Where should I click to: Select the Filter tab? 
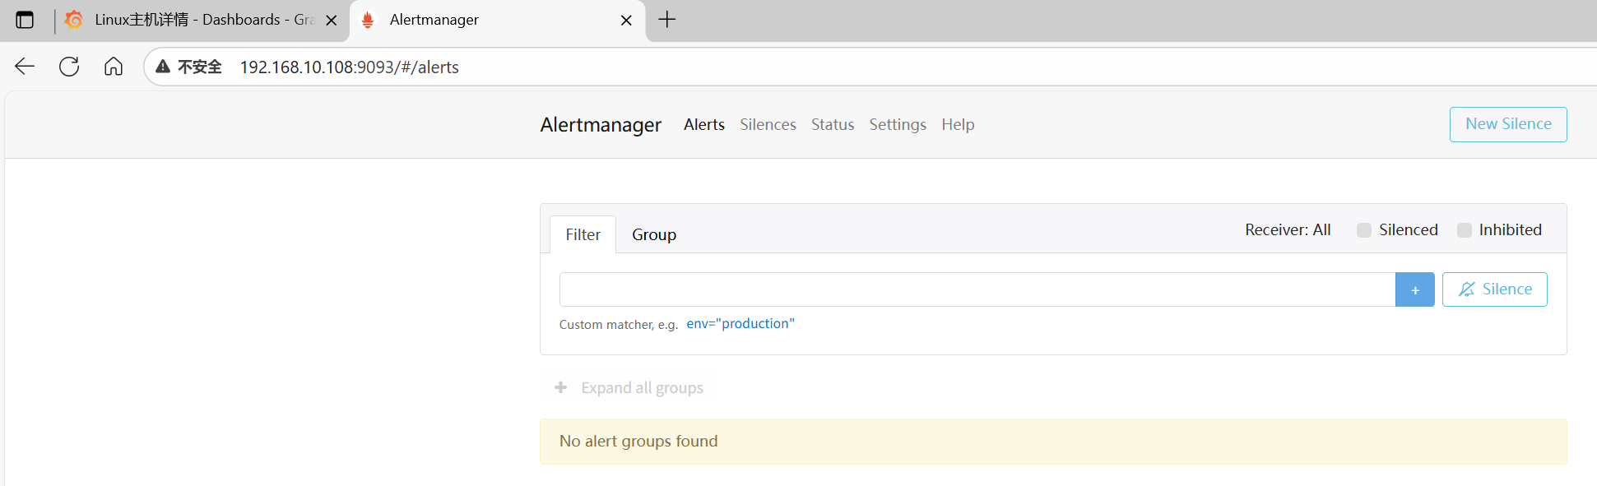click(x=583, y=234)
